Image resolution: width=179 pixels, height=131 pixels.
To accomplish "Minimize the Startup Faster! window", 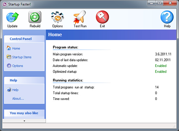I will coord(151,3).
